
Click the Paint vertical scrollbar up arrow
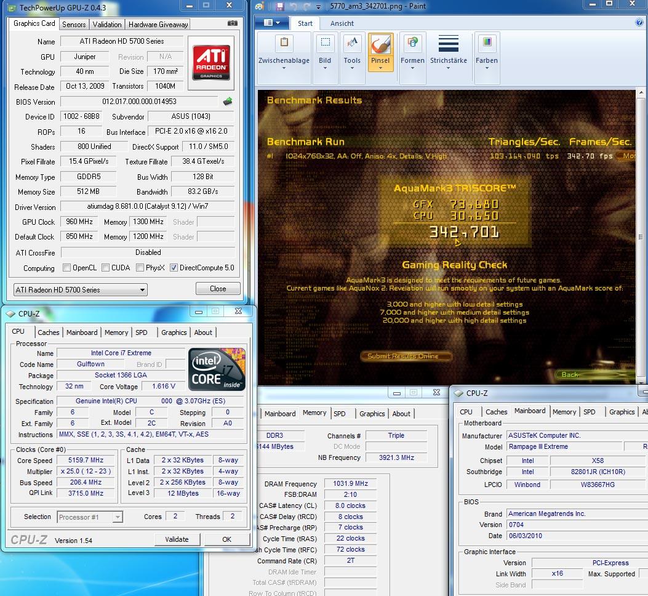pos(641,92)
